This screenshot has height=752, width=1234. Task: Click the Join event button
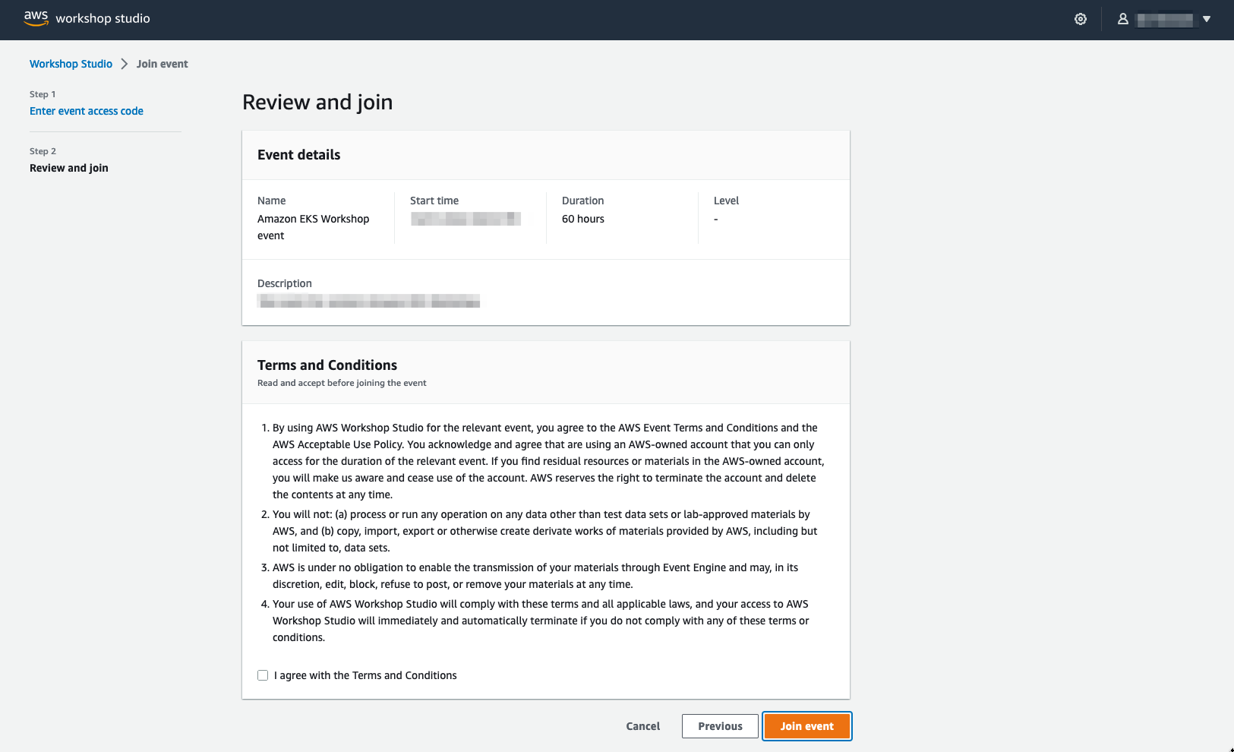[806, 725]
